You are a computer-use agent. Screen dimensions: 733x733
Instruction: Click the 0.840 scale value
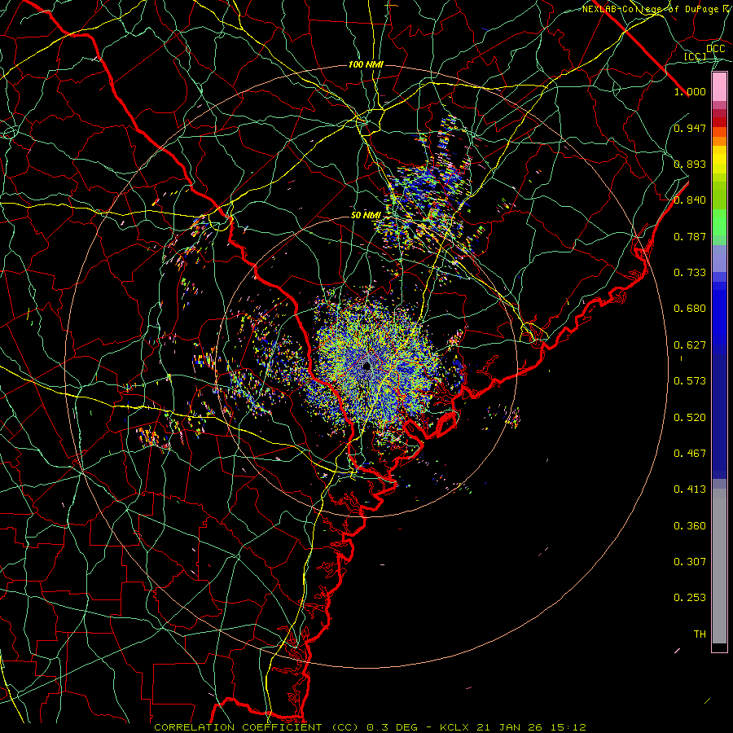click(x=690, y=200)
